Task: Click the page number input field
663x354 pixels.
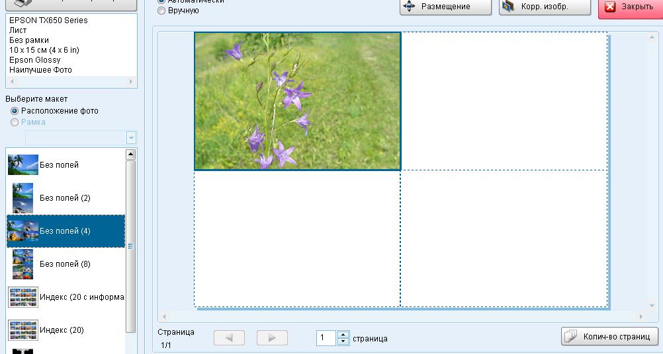Action: (x=326, y=337)
